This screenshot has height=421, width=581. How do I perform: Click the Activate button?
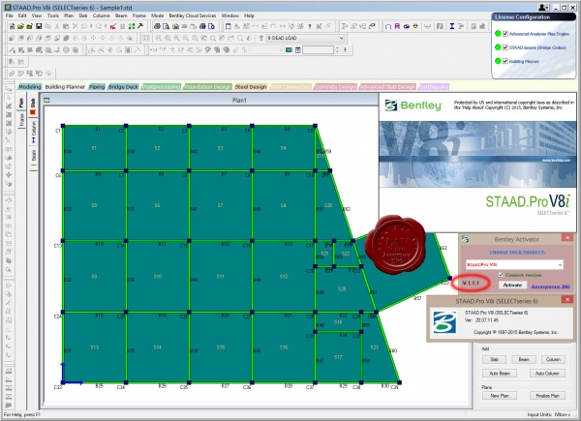[x=512, y=286]
